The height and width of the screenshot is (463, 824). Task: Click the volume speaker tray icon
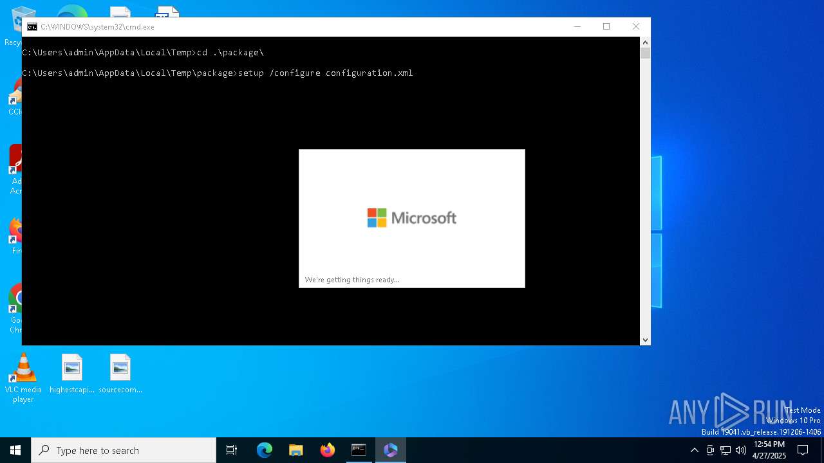pos(741,450)
